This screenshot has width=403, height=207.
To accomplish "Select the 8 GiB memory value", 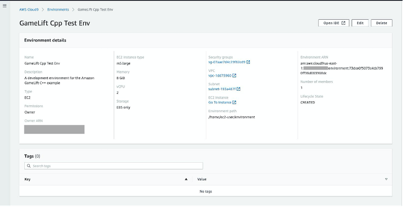I will coord(120,78).
